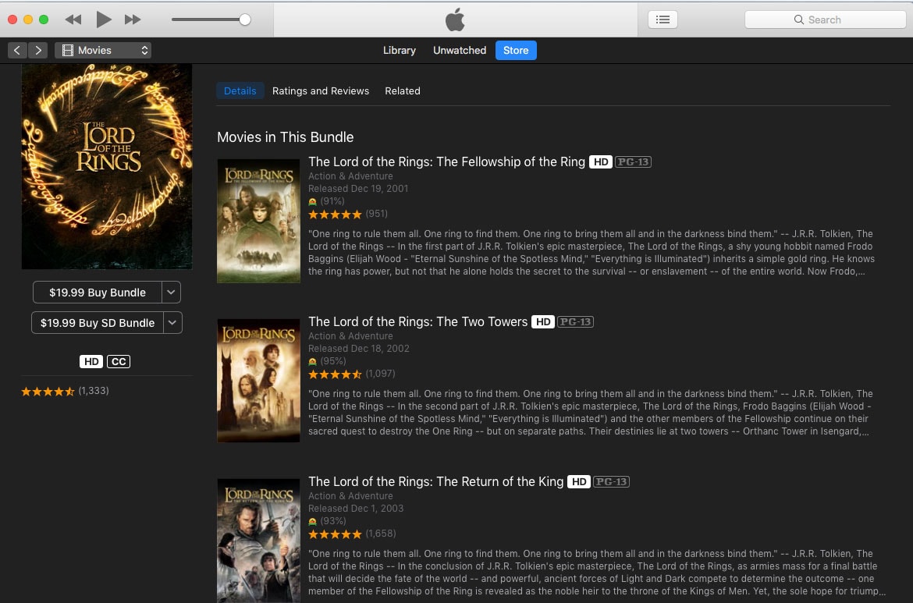Expand arrow next to Buy Bundle

pos(172,293)
